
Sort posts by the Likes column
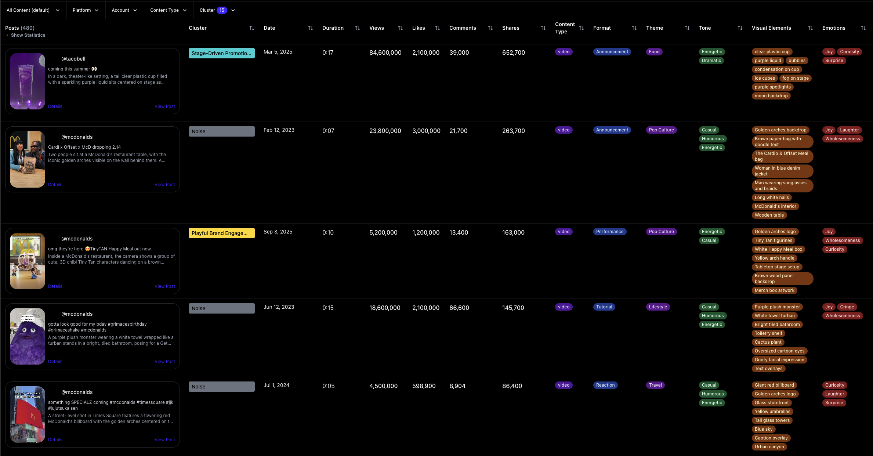tap(437, 28)
